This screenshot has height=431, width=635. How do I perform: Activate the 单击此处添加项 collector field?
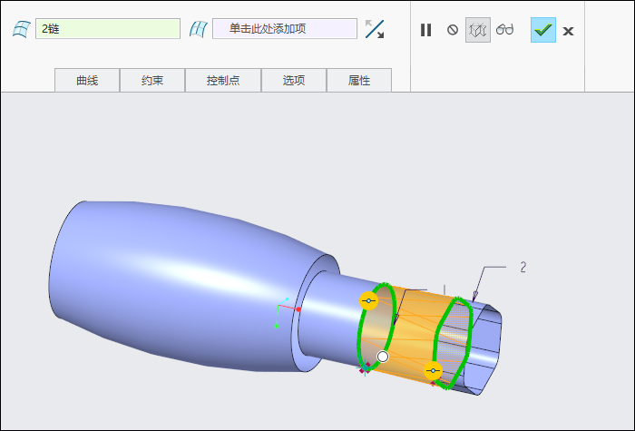coord(285,29)
